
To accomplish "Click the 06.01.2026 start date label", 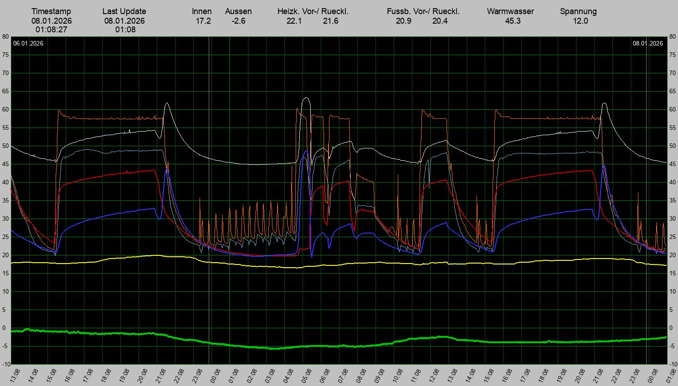I will 28,44.
